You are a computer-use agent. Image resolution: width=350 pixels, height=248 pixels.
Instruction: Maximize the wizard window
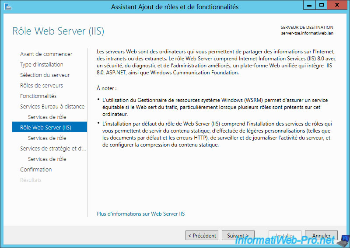pyautogui.click(x=321, y=5)
